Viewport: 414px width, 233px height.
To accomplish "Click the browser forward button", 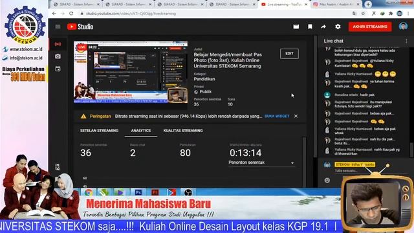I will pyautogui.click(x=63, y=14).
